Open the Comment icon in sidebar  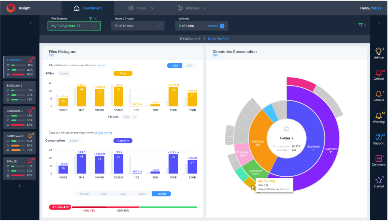tap(378, 158)
